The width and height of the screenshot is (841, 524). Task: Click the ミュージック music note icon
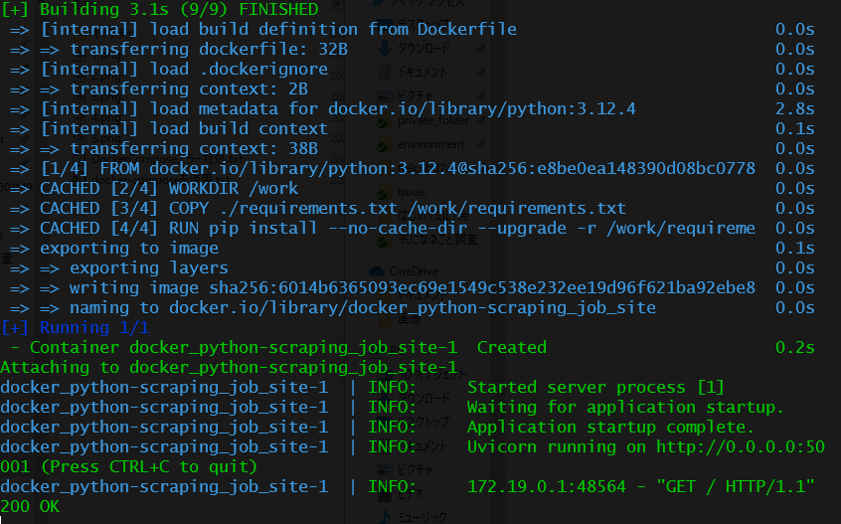pyautogui.click(x=384, y=517)
